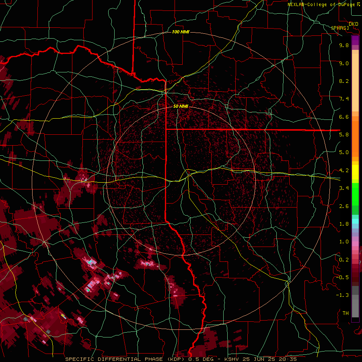Pick the bright green band of the color bar
The image size is (362, 362).
point(355,194)
